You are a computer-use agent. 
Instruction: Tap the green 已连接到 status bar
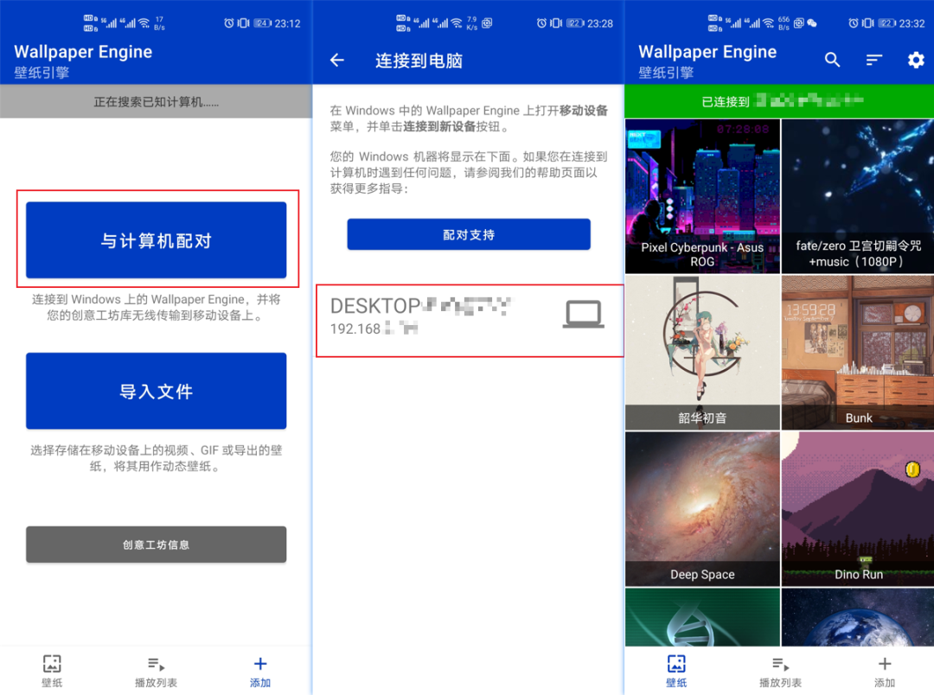click(x=779, y=101)
